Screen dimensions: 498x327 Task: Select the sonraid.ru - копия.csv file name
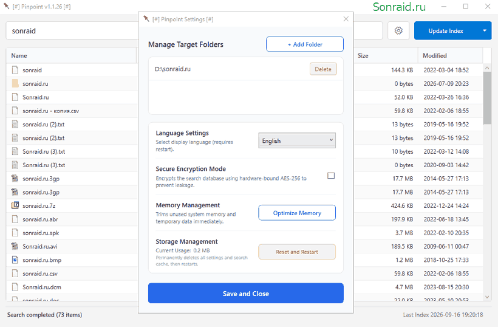50,111
